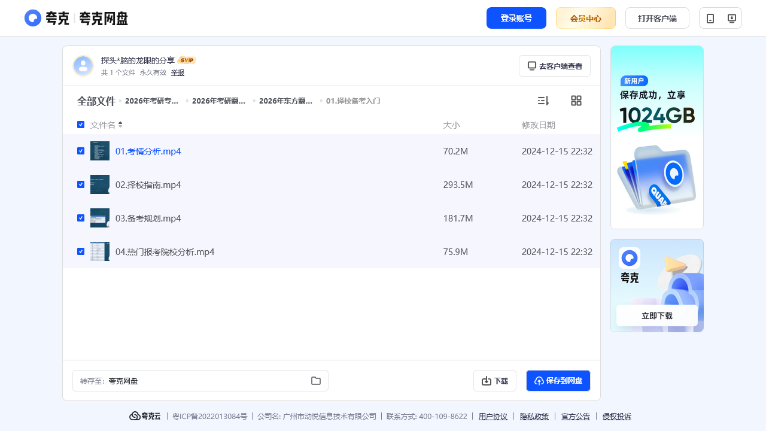Uncheck the 03.备考规划.mp4 checkbox
766x431 pixels.
click(x=81, y=218)
